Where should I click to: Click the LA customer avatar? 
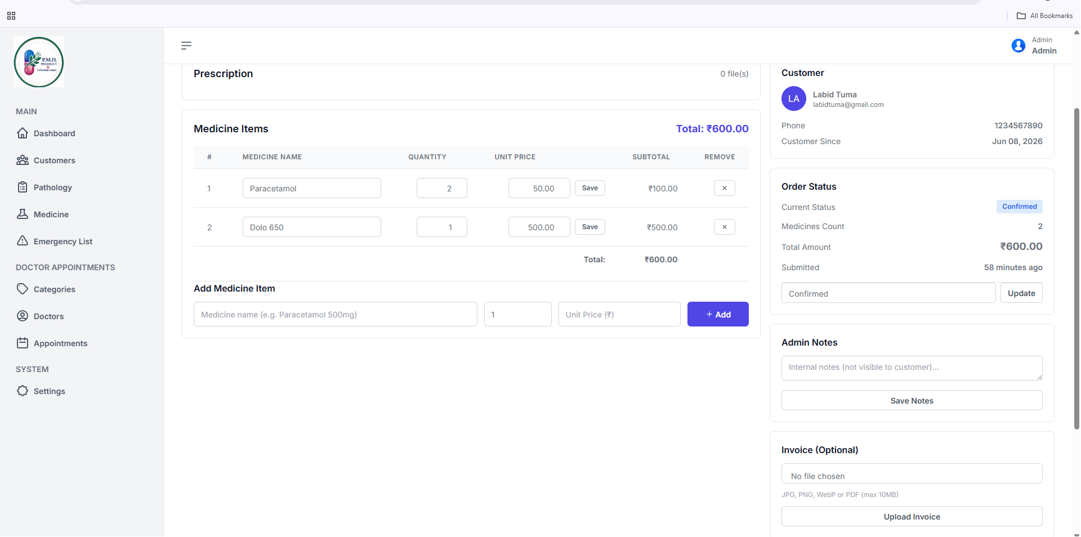(794, 99)
